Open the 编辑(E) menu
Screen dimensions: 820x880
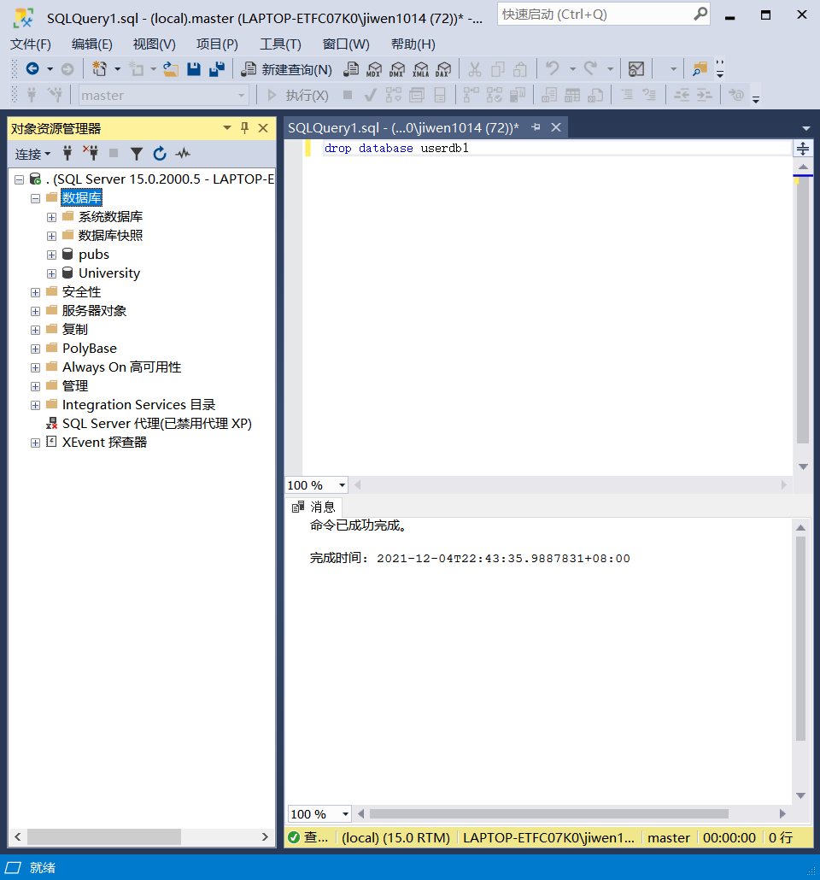[x=92, y=44]
